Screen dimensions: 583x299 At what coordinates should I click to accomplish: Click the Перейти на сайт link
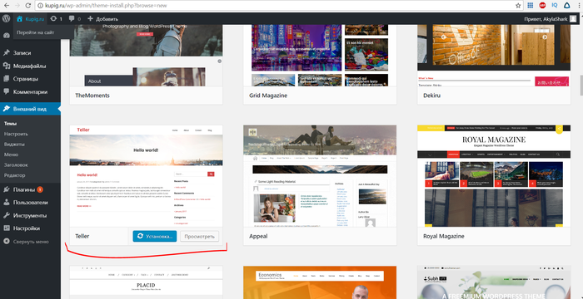tap(35, 32)
